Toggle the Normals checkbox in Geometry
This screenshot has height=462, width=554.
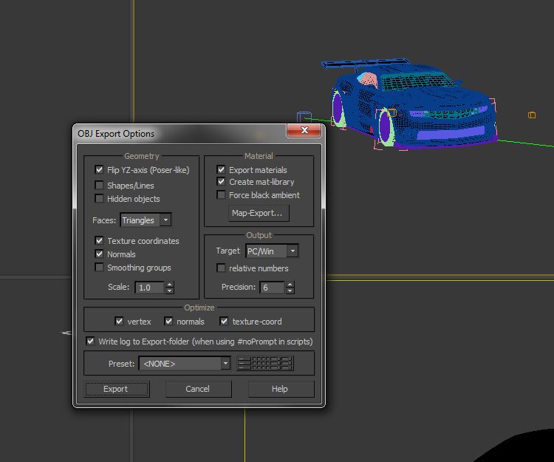click(99, 254)
